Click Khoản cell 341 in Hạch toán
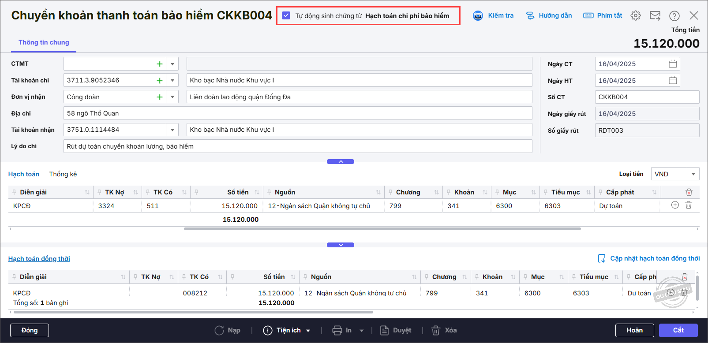Viewport: 708px width, 343px height. (x=466, y=206)
